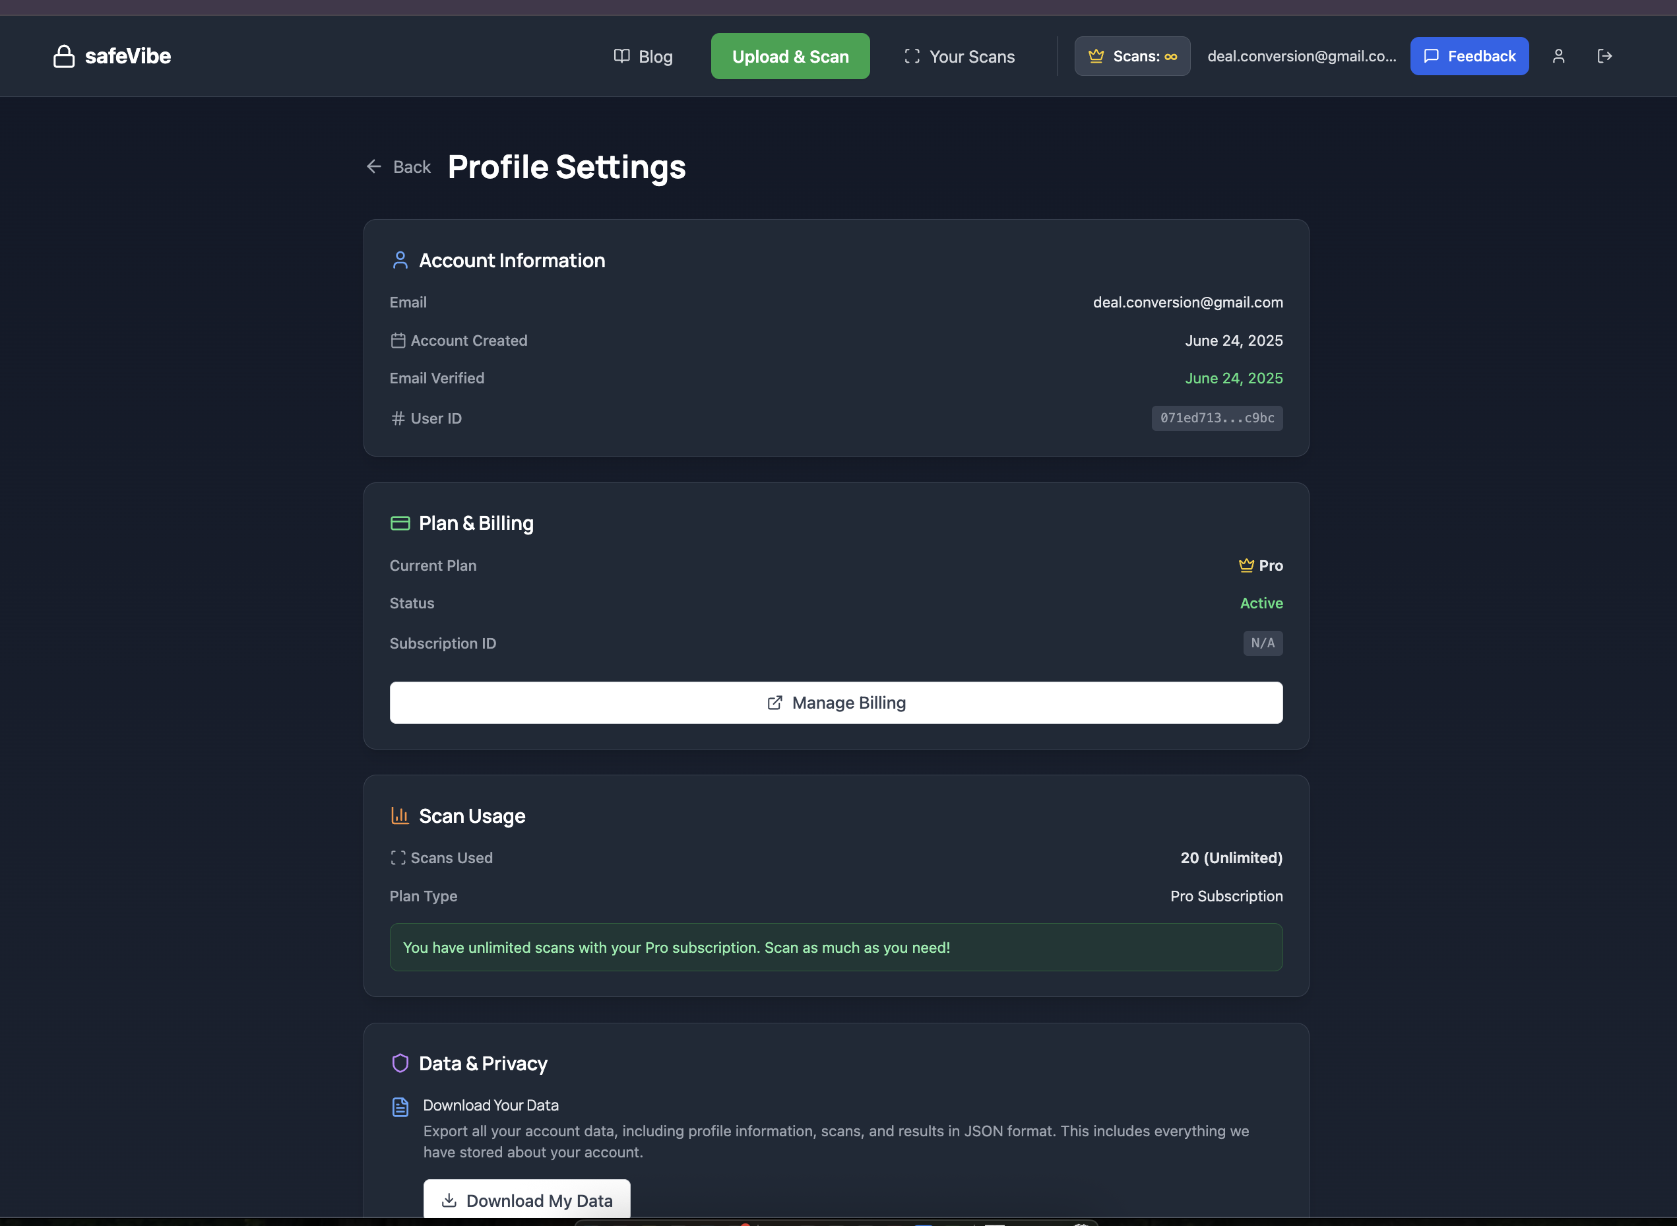
Task: Open the Blog page
Action: (643, 56)
